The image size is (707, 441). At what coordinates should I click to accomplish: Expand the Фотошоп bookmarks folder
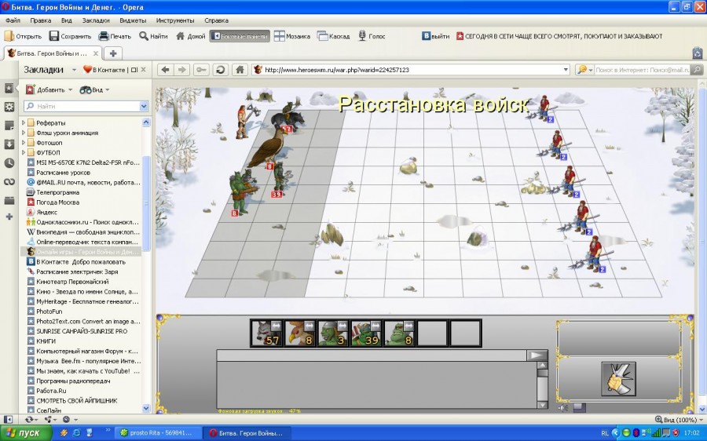[24, 142]
